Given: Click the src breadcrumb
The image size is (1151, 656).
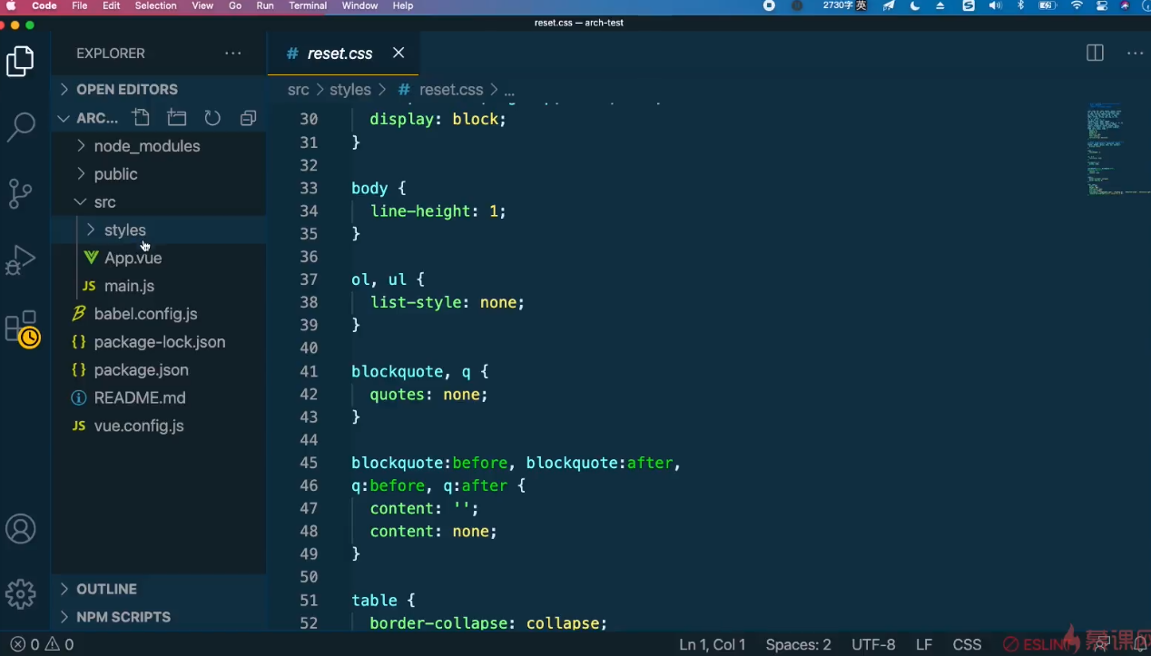Looking at the screenshot, I should [299, 90].
